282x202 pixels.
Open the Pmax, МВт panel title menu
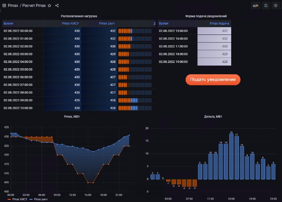[x=71, y=116]
